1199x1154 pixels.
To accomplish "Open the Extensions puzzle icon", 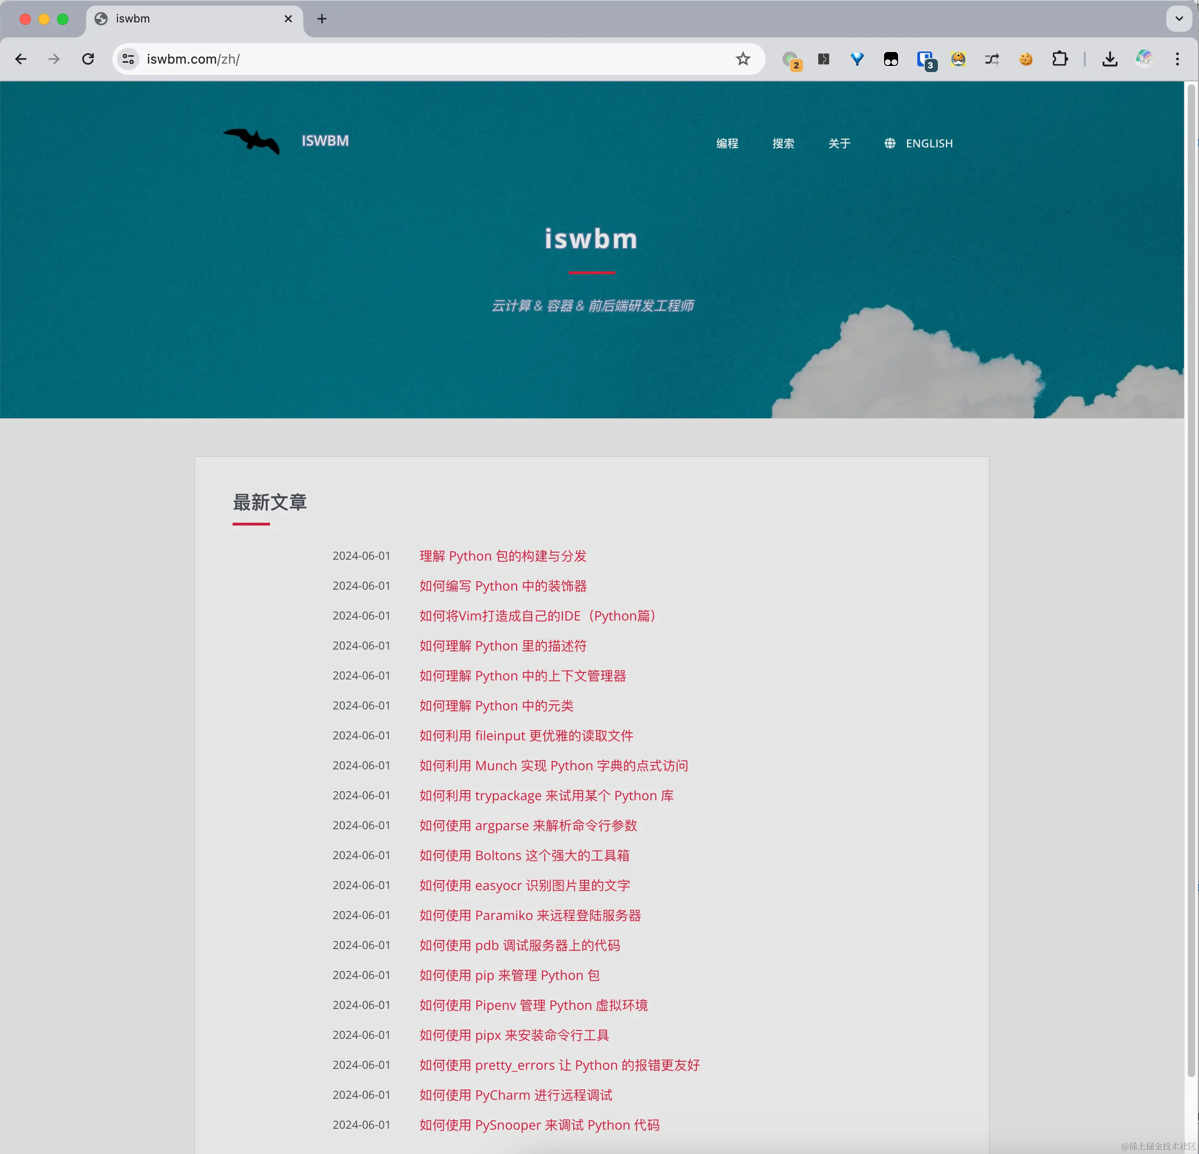I will (x=1060, y=58).
